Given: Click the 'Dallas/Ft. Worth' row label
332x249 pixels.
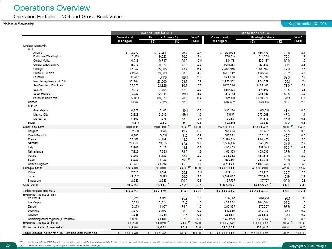Looking at the screenshot, I should click(x=44, y=73).
